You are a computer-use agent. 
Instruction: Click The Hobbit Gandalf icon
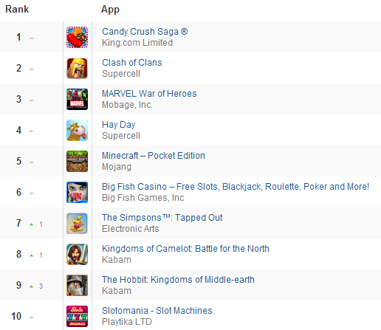coord(77,285)
